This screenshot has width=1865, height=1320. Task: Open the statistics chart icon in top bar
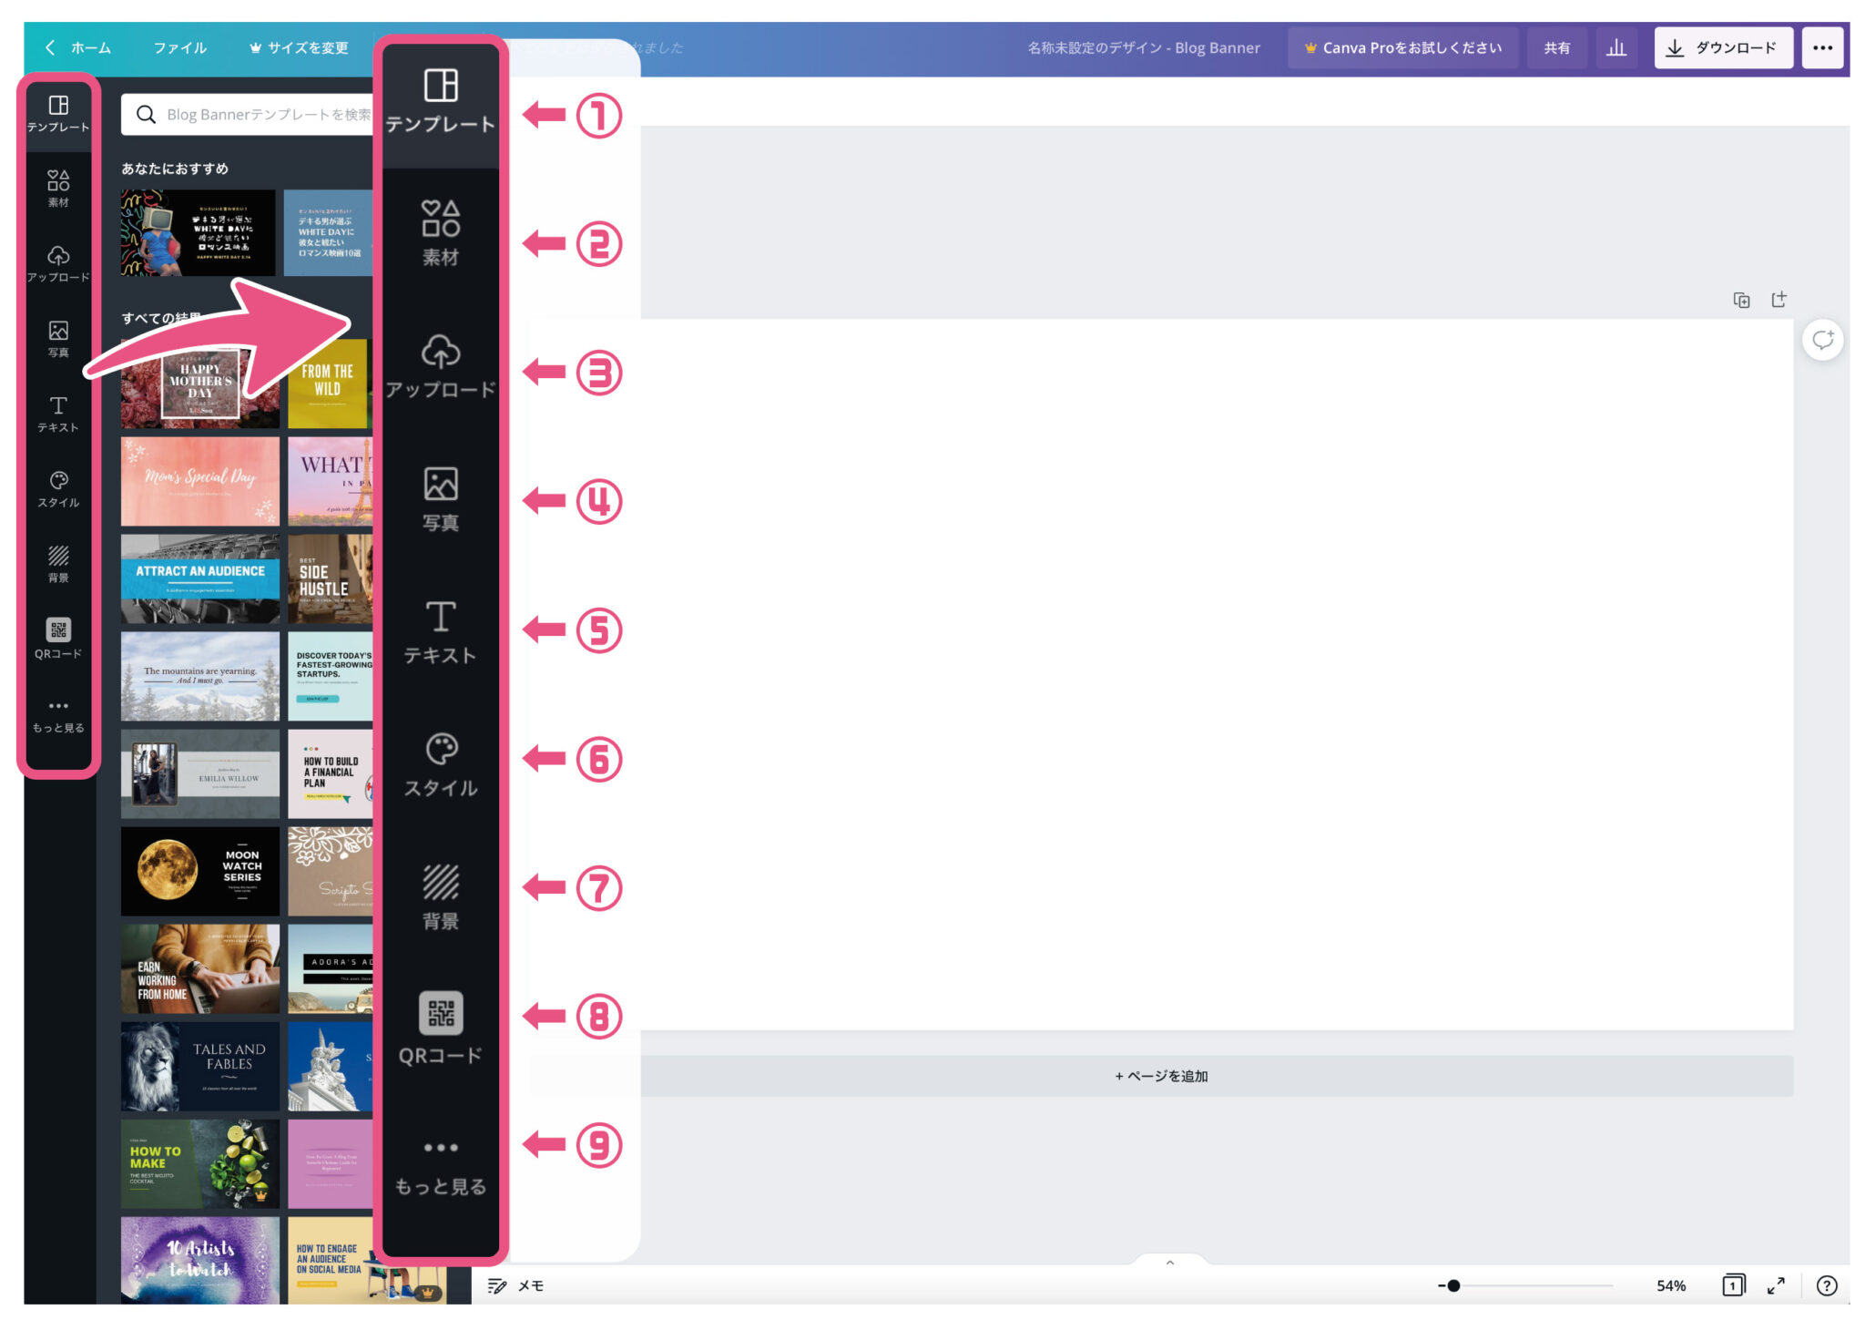point(1616,47)
